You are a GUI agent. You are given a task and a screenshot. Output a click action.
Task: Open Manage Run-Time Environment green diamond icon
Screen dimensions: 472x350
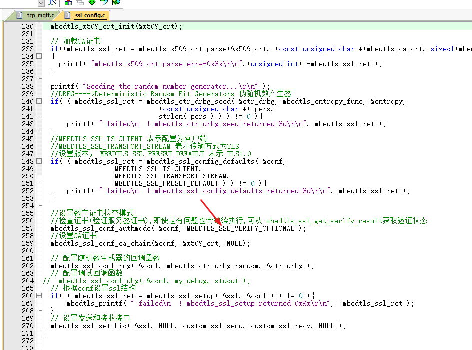tap(92, 2)
